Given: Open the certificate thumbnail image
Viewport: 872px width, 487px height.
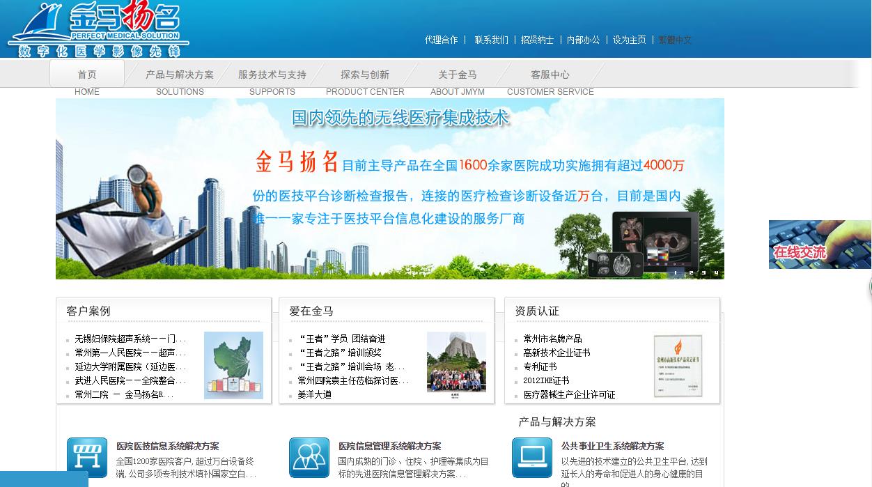Looking at the screenshot, I should (678, 366).
